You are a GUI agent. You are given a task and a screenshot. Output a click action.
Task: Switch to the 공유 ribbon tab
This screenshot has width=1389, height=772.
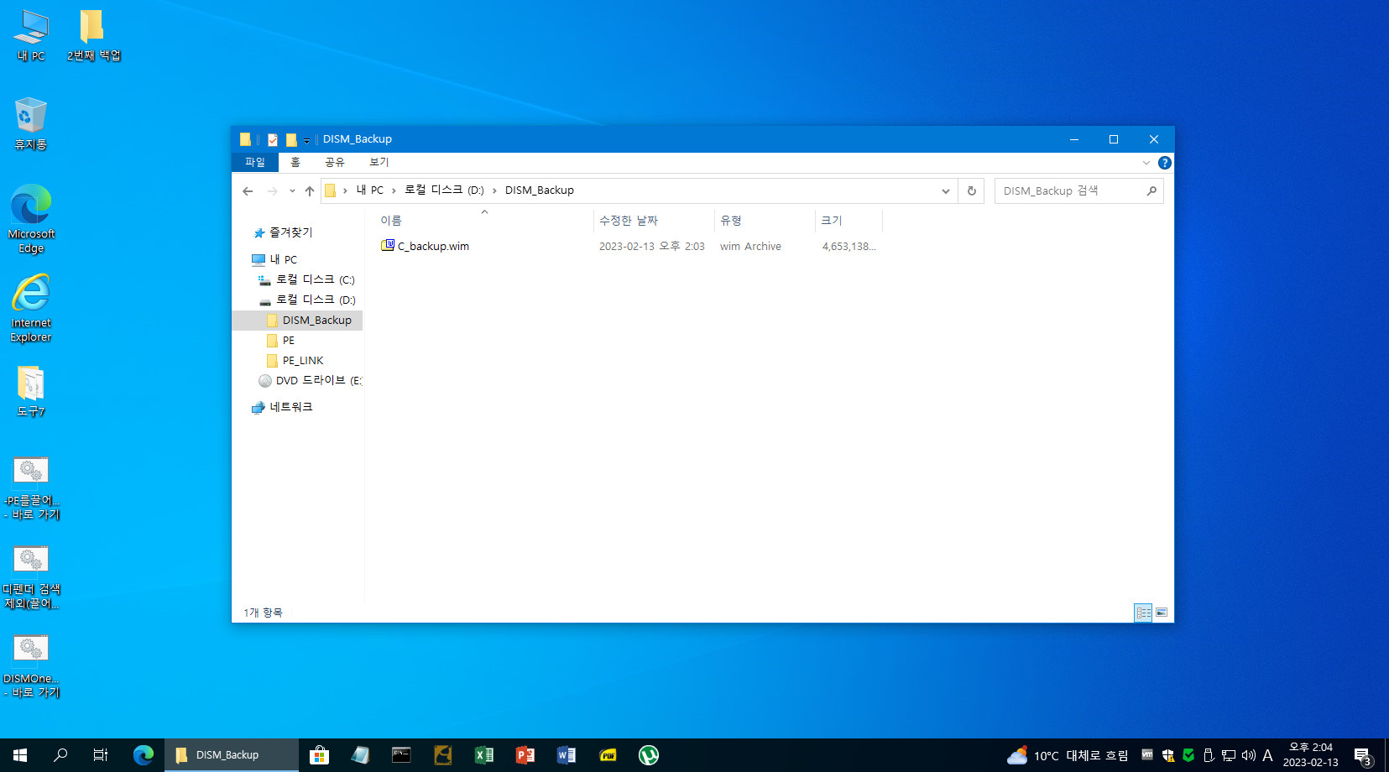coord(335,162)
